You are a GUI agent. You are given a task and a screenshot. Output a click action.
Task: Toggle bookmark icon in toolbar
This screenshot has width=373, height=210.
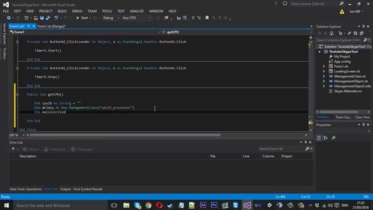click(x=207, y=18)
